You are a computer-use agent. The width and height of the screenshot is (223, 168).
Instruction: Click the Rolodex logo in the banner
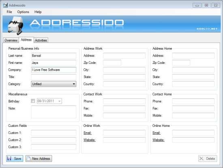(15, 25)
